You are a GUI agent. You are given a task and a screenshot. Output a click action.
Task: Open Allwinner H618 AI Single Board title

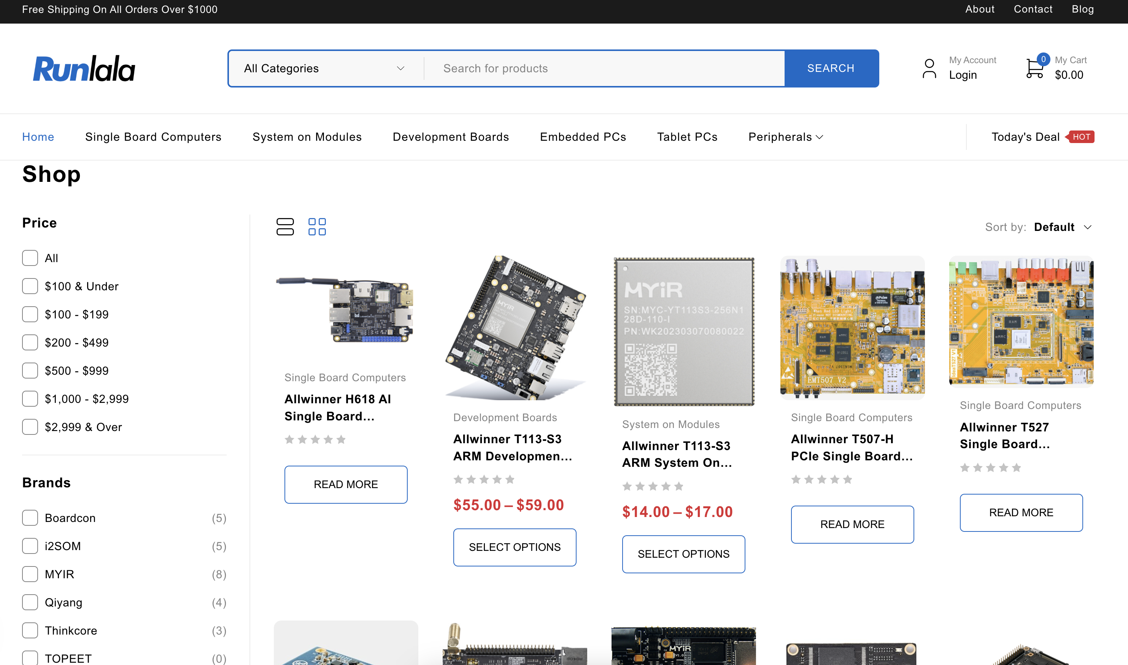pyautogui.click(x=337, y=408)
